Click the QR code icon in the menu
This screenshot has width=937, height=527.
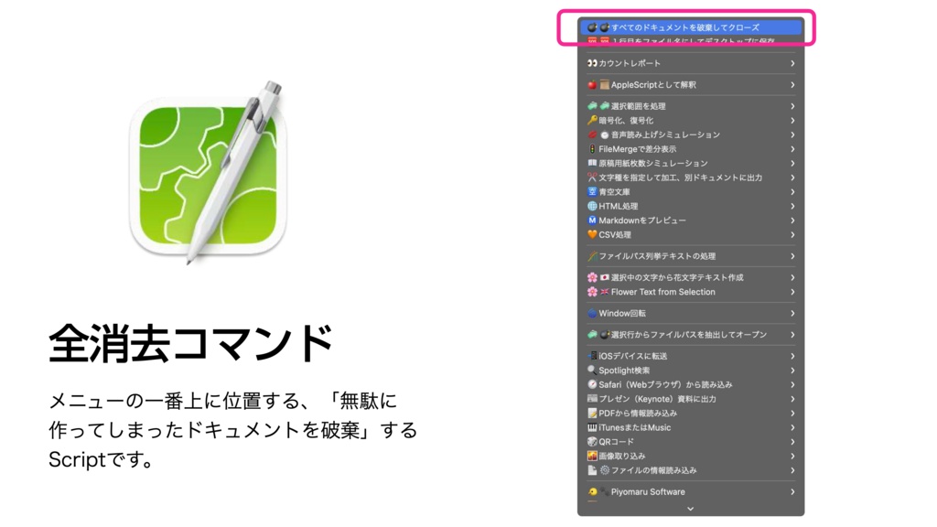(591, 441)
